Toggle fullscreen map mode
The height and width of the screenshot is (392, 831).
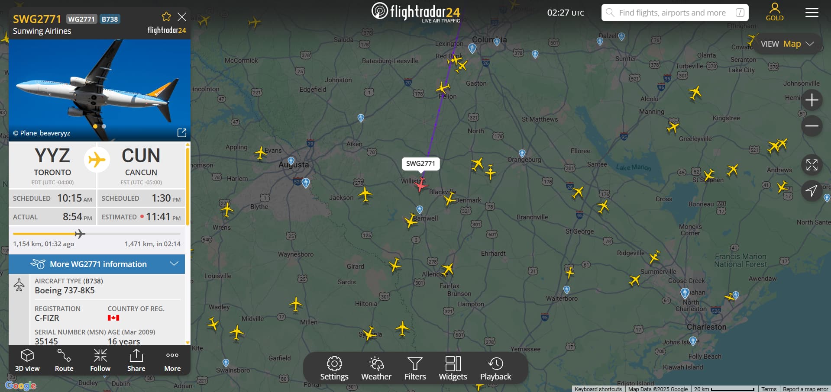click(812, 165)
